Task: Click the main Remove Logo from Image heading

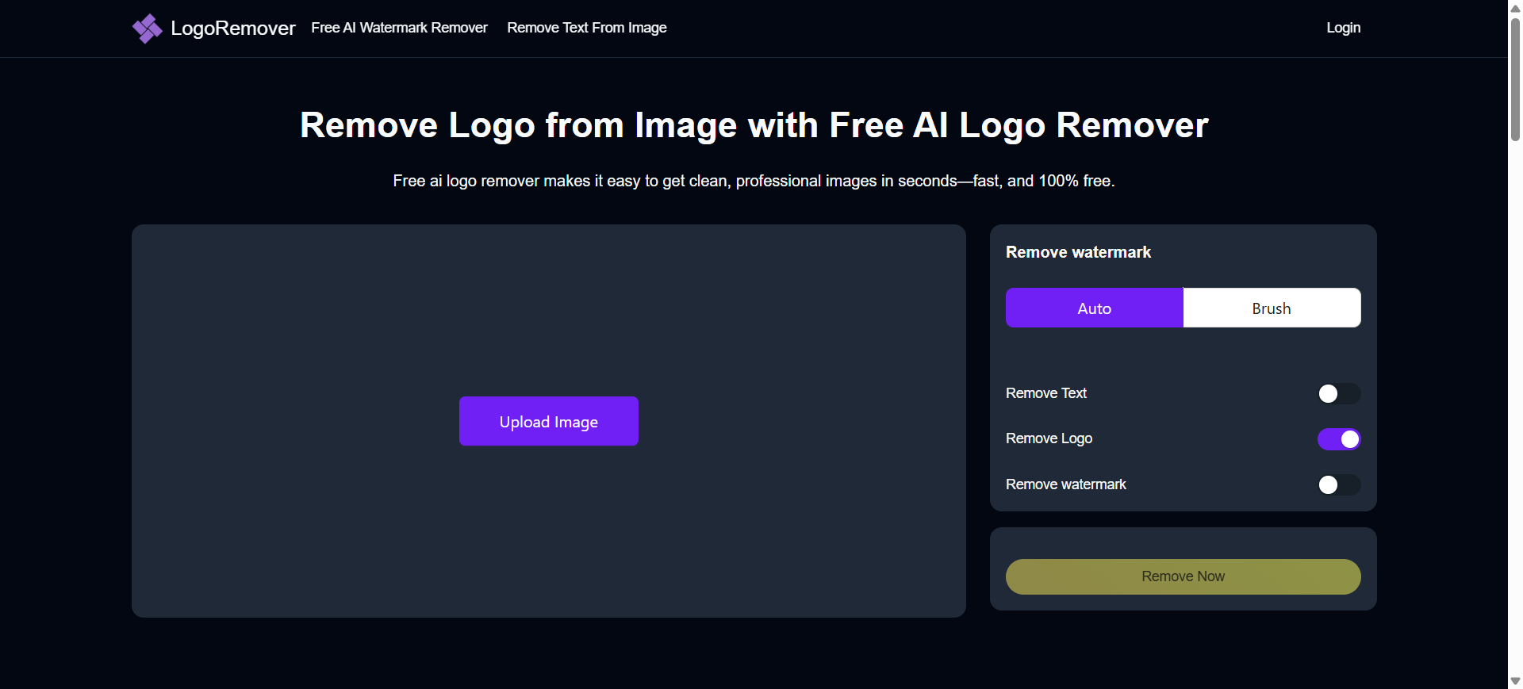Action: click(x=754, y=125)
